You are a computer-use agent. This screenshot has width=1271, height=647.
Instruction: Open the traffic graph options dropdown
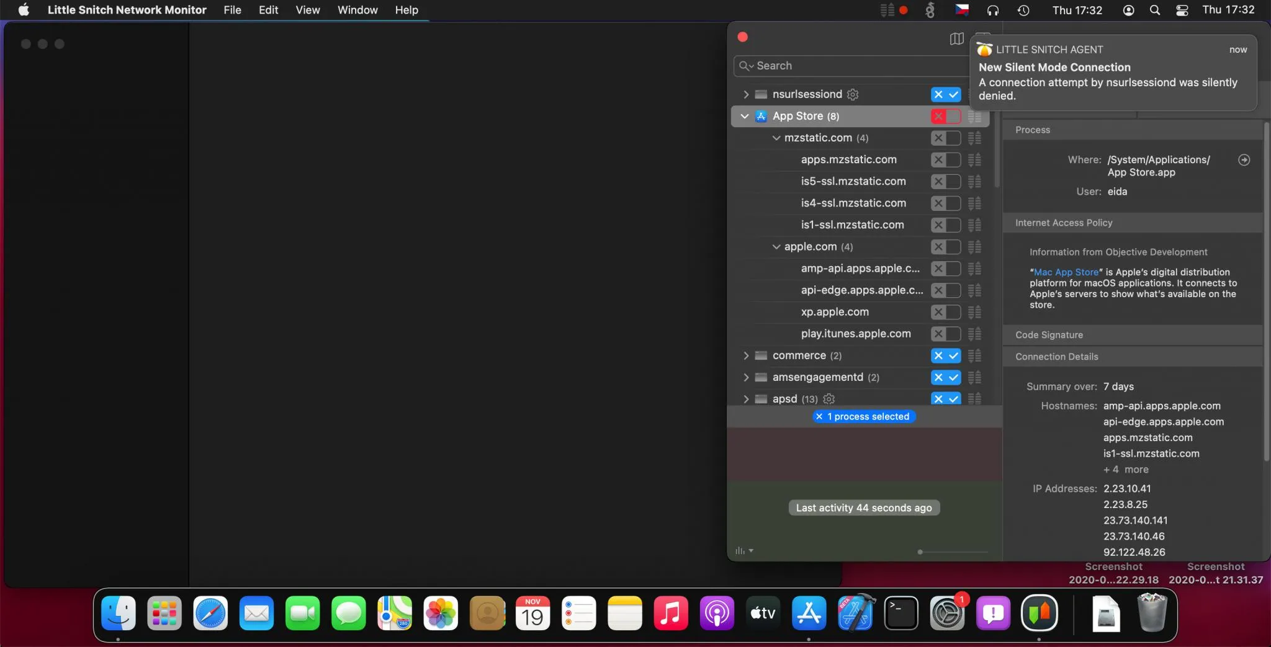click(744, 551)
